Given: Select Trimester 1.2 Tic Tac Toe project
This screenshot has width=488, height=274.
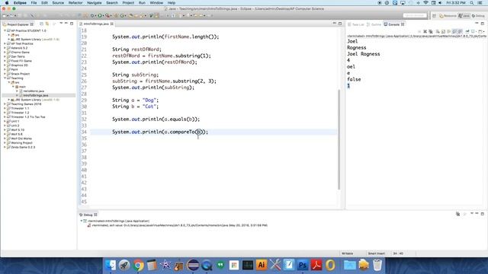Looking at the screenshot, I should coord(28,117).
